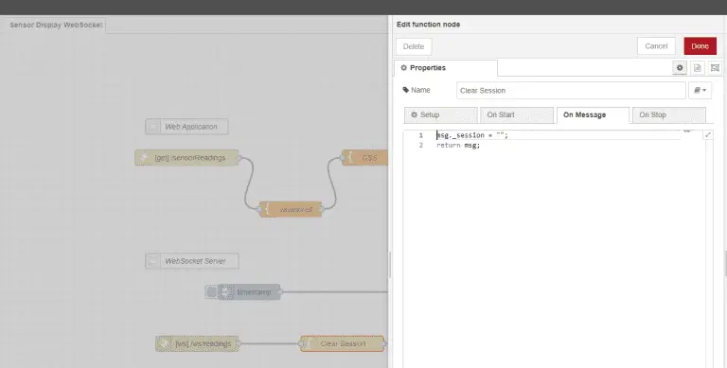Viewport: 727px width, 368px height.
Task: Open node description document icon
Action: 698,68
